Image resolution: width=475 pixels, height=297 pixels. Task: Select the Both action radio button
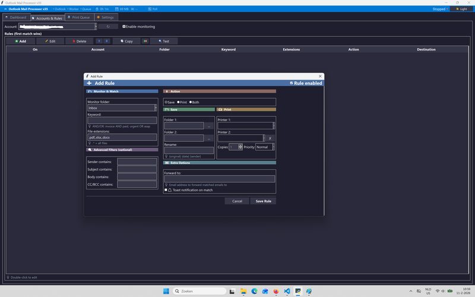[191, 102]
